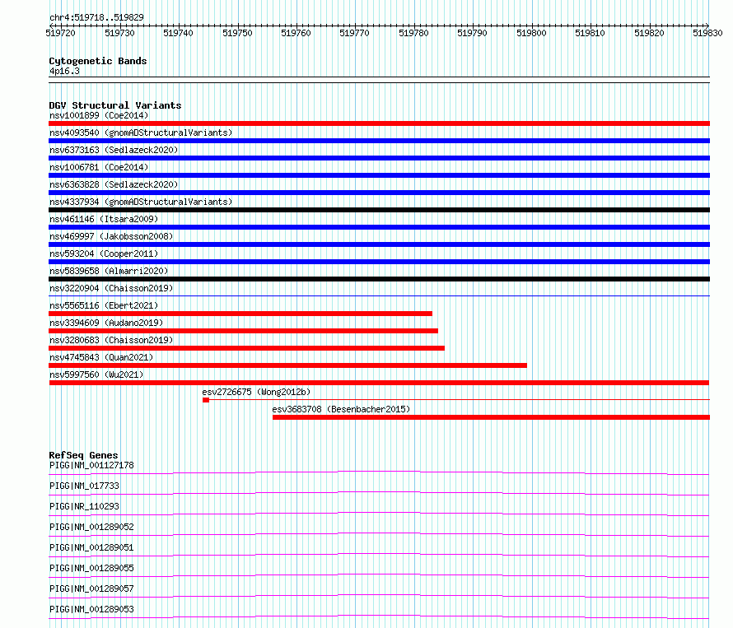Click ruler position 519790
Viewport: 733px width, 628px height.
pyautogui.click(x=472, y=33)
